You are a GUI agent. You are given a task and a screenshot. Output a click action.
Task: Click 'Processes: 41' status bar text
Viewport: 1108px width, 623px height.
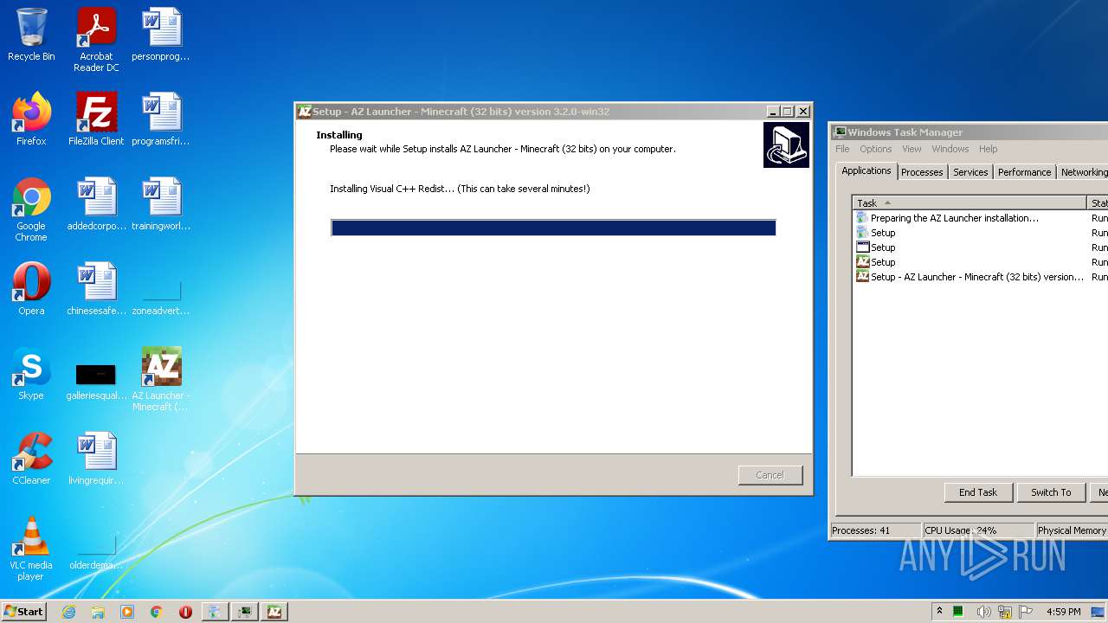coord(860,530)
